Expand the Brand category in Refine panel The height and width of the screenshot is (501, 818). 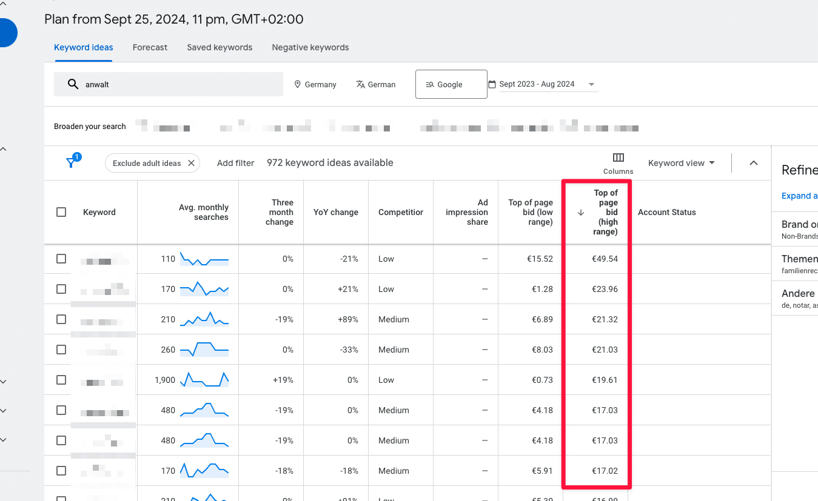[x=799, y=229]
